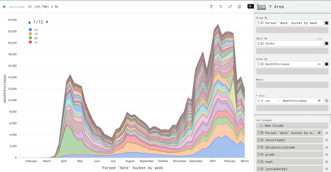
Task: Click the New Column button
Action: tap(290, 126)
